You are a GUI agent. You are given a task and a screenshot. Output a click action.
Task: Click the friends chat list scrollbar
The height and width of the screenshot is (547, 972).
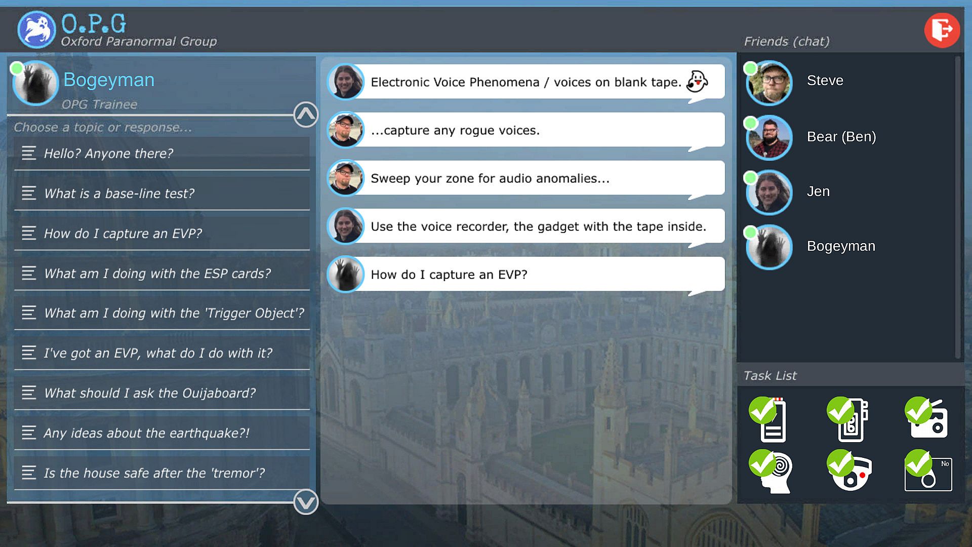point(957,208)
